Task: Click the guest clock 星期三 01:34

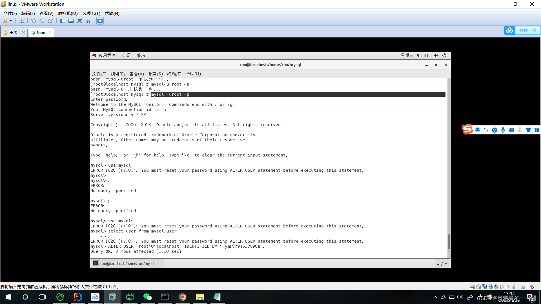Action: point(414,55)
